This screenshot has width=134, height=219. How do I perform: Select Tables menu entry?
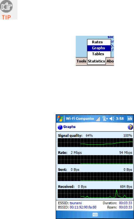[98, 54]
